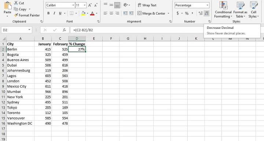
Task: Align text to the right
Action: pos(117,13)
